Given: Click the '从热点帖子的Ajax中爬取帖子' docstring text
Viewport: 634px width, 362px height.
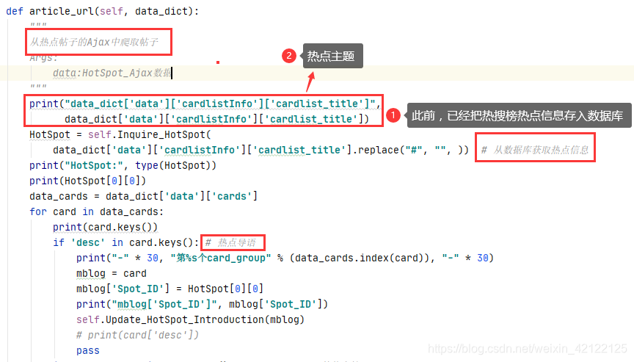Looking at the screenshot, I should click(x=94, y=42).
